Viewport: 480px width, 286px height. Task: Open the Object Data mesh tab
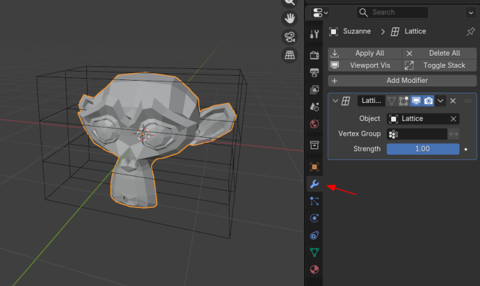coord(314,252)
